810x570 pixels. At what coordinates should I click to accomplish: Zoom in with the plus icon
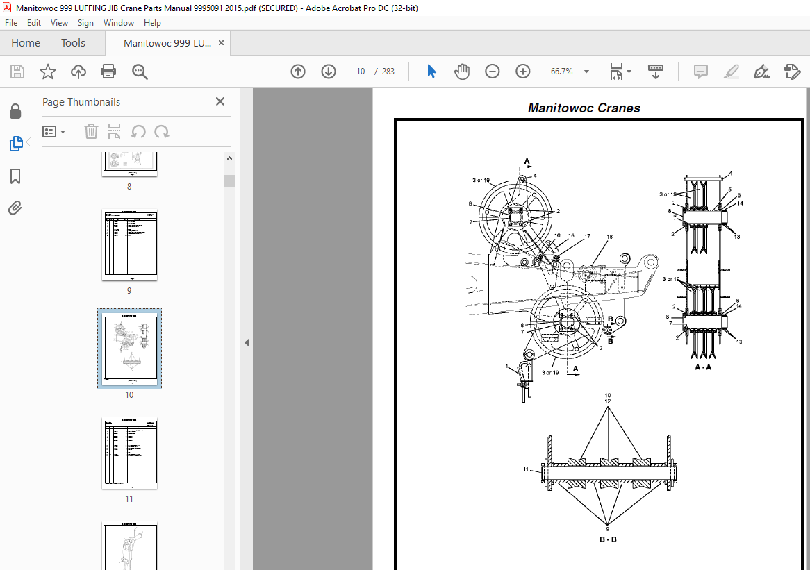(523, 72)
